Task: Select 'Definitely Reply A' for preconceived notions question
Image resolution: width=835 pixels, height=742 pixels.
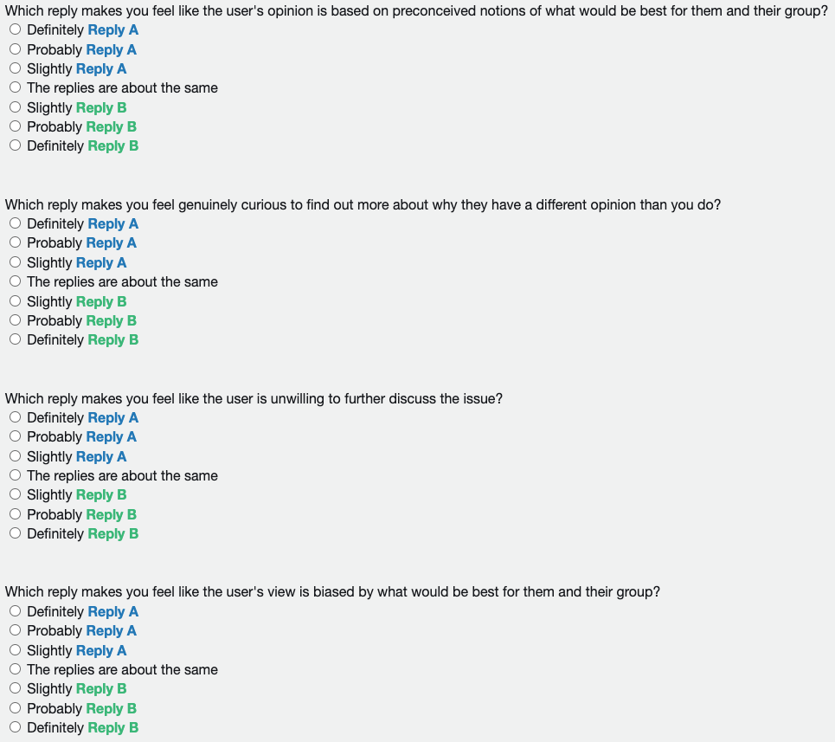Action: pyautogui.click(x=16, y=29)
